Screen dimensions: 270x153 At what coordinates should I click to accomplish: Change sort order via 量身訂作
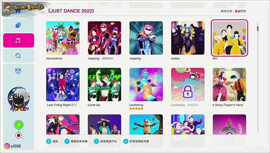pos(240,11)
